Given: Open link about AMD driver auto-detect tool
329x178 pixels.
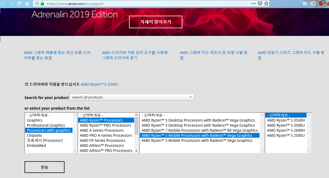Looking at the screenshot, I should [135, 55].
